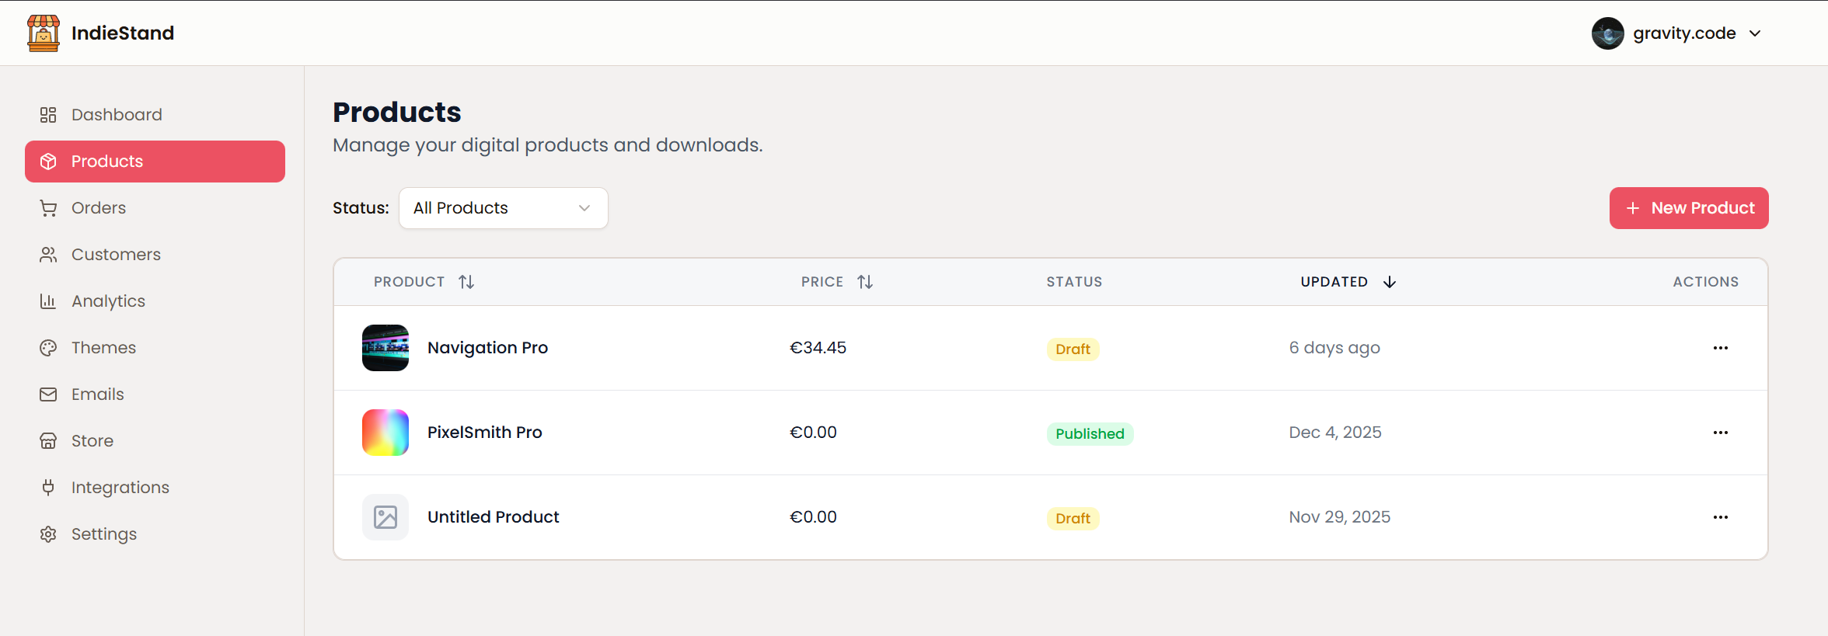
Task: Open the Integrations plug icon
Action: (x=48, y=488)
